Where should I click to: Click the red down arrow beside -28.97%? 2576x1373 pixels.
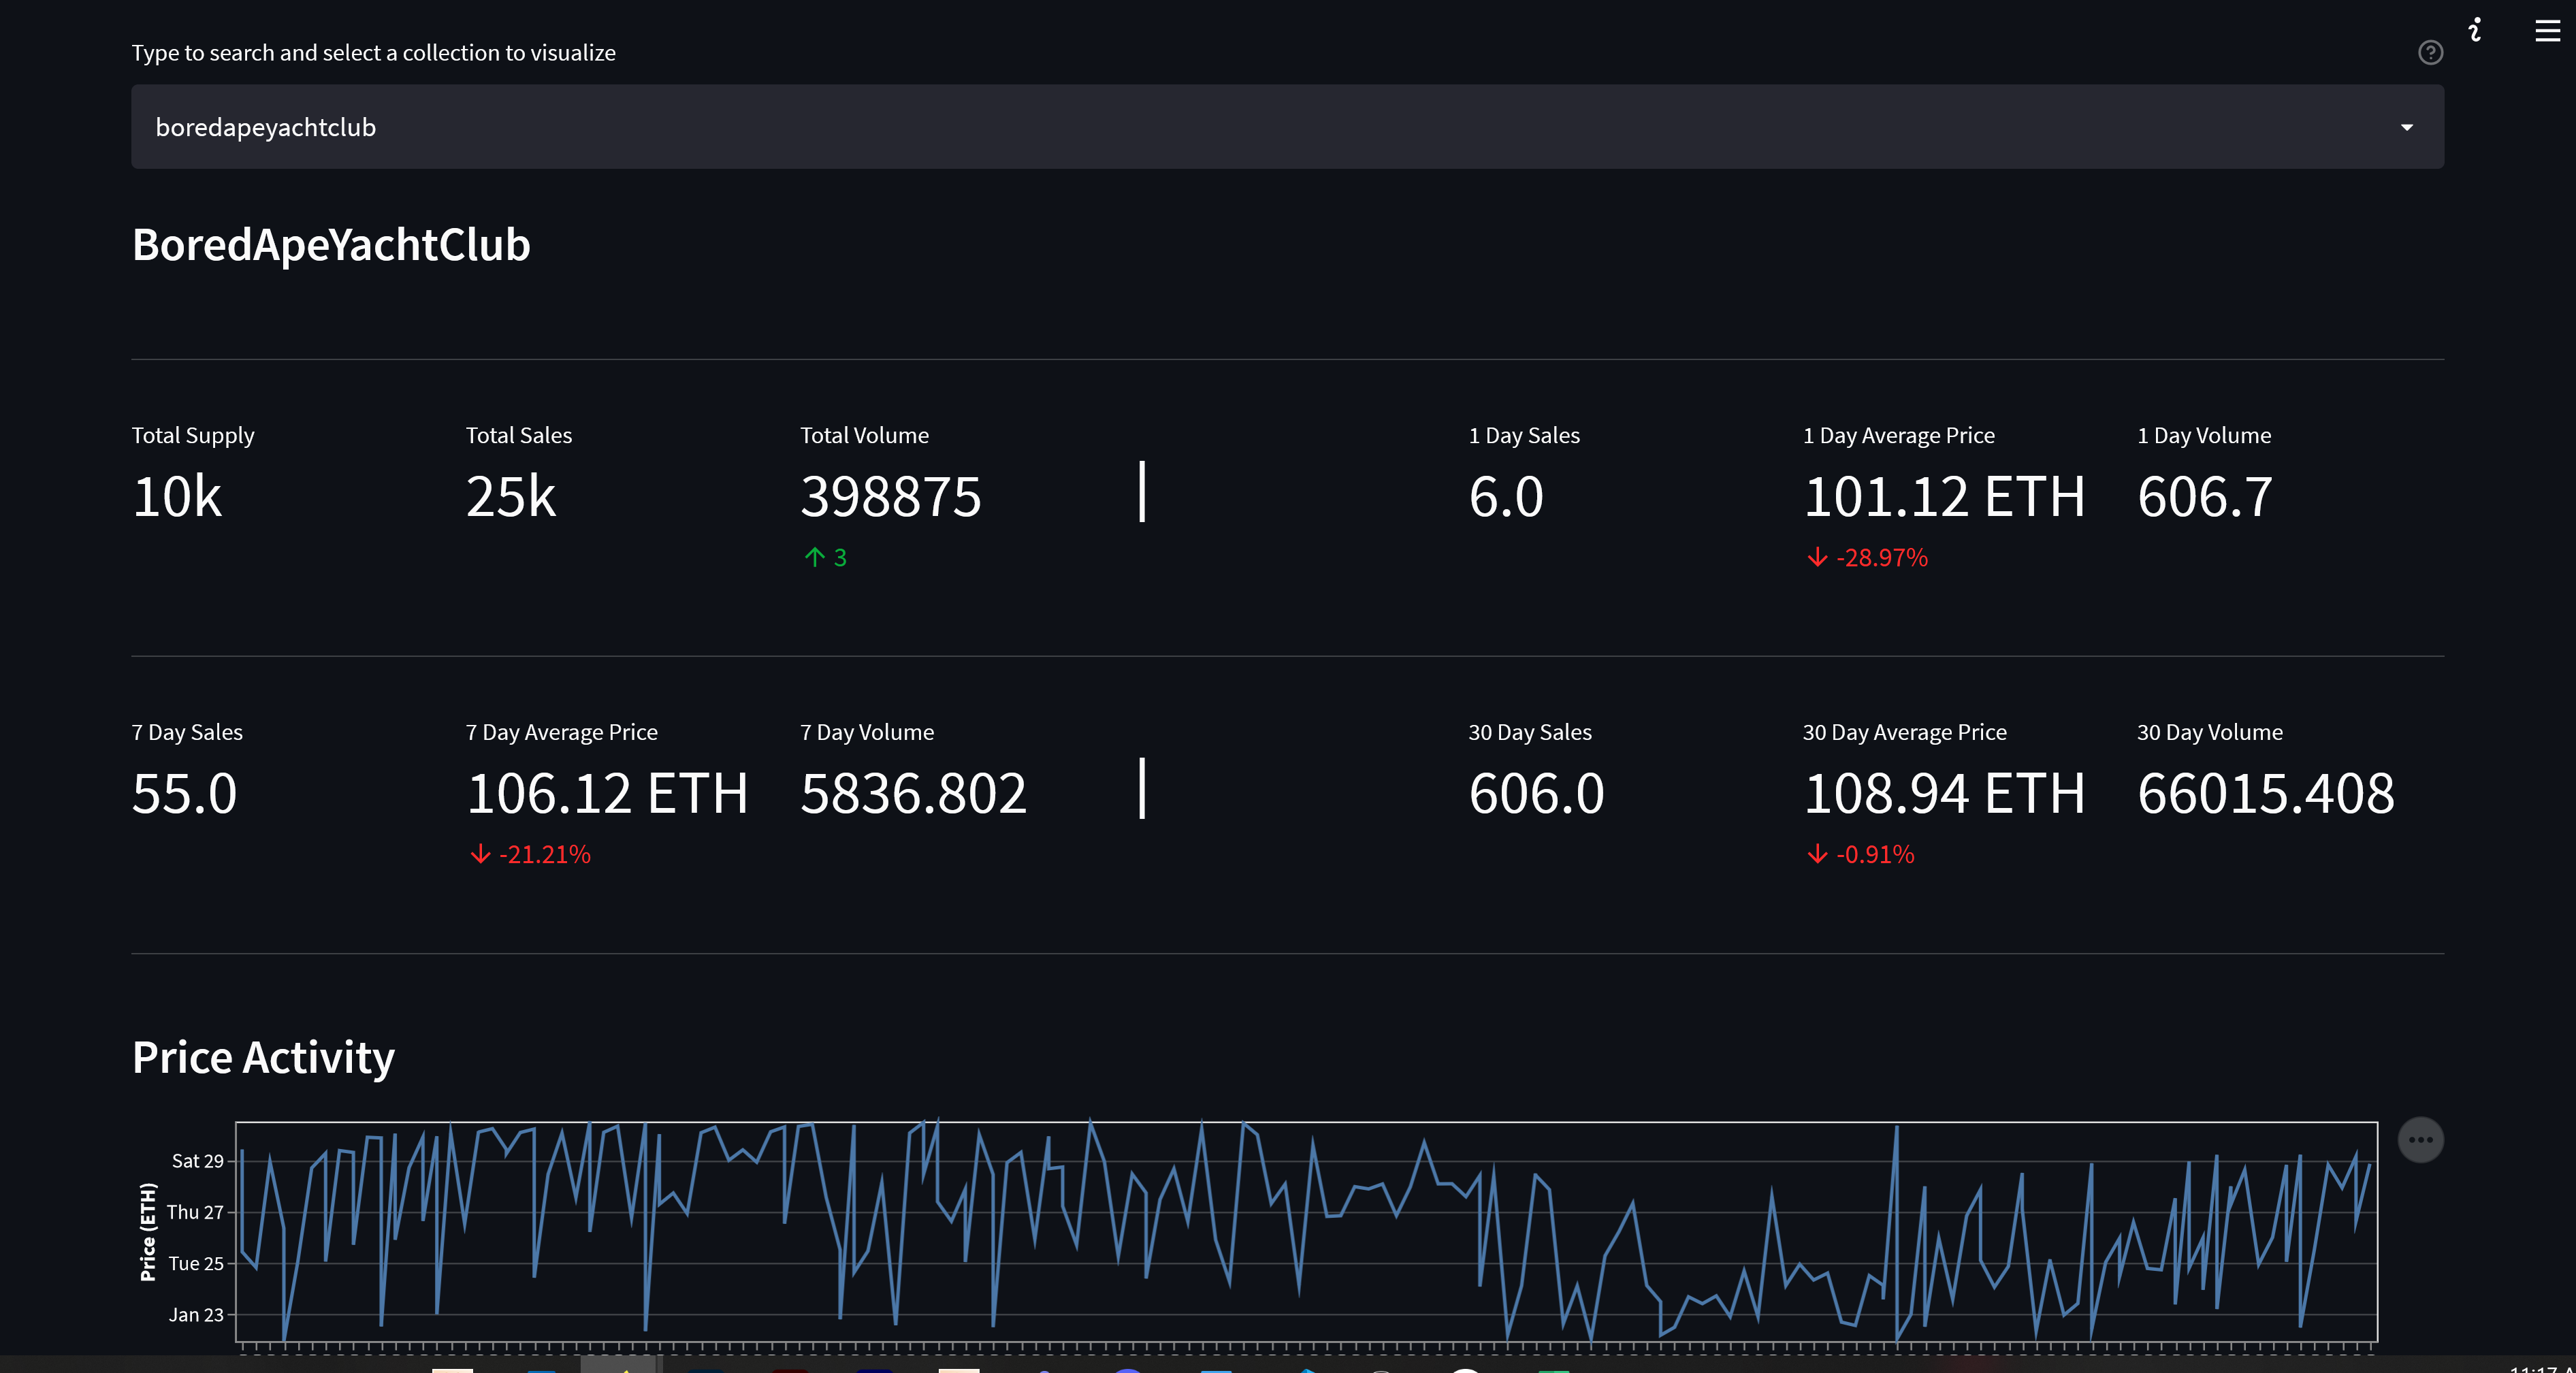[x=1817, y=558]
